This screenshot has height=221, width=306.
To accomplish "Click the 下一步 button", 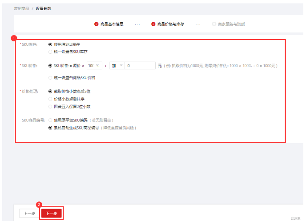I will point(52,213).
